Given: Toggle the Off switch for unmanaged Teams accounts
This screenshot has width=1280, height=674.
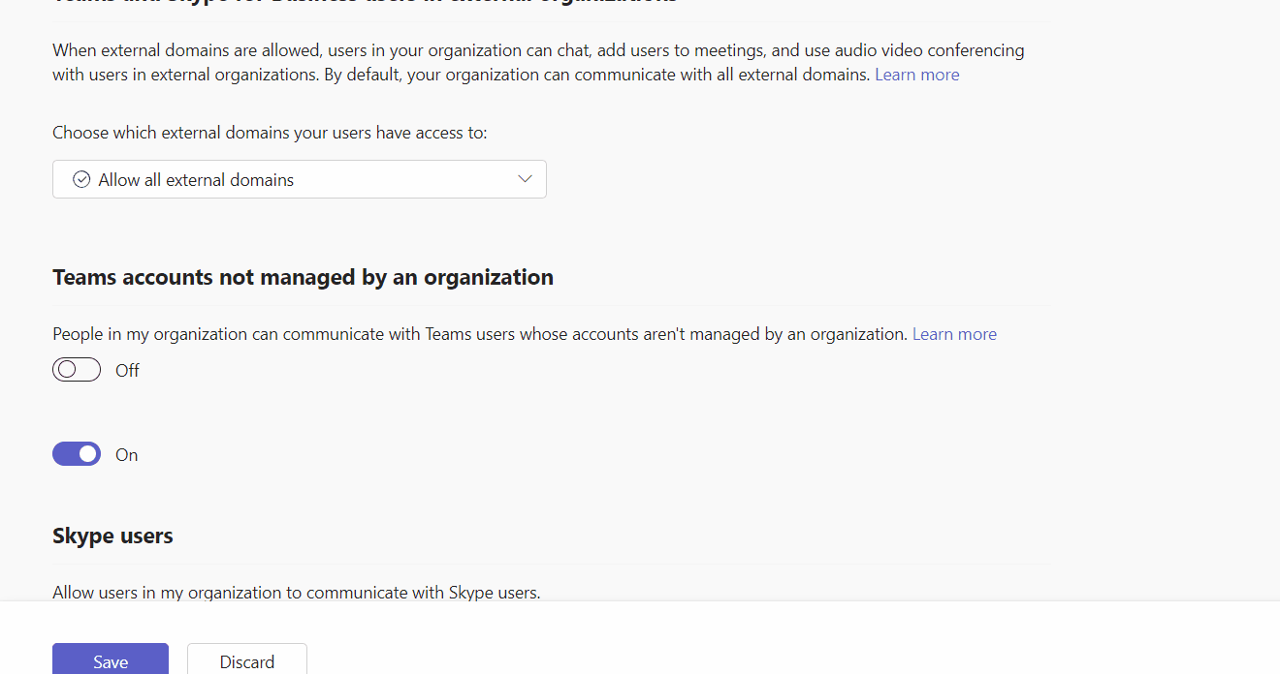Looking at the screenshot, I should coord(77,370).
